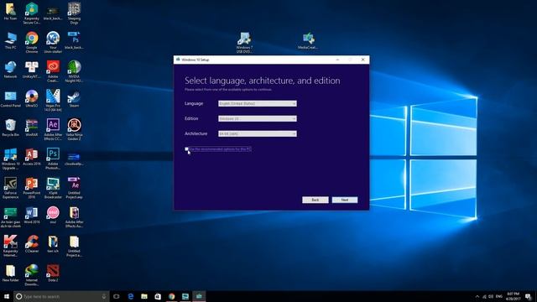The width and height of the screenshot is (537, 302).
Task: Select the New folder desktop icon
Action: (x=11, y=273)
